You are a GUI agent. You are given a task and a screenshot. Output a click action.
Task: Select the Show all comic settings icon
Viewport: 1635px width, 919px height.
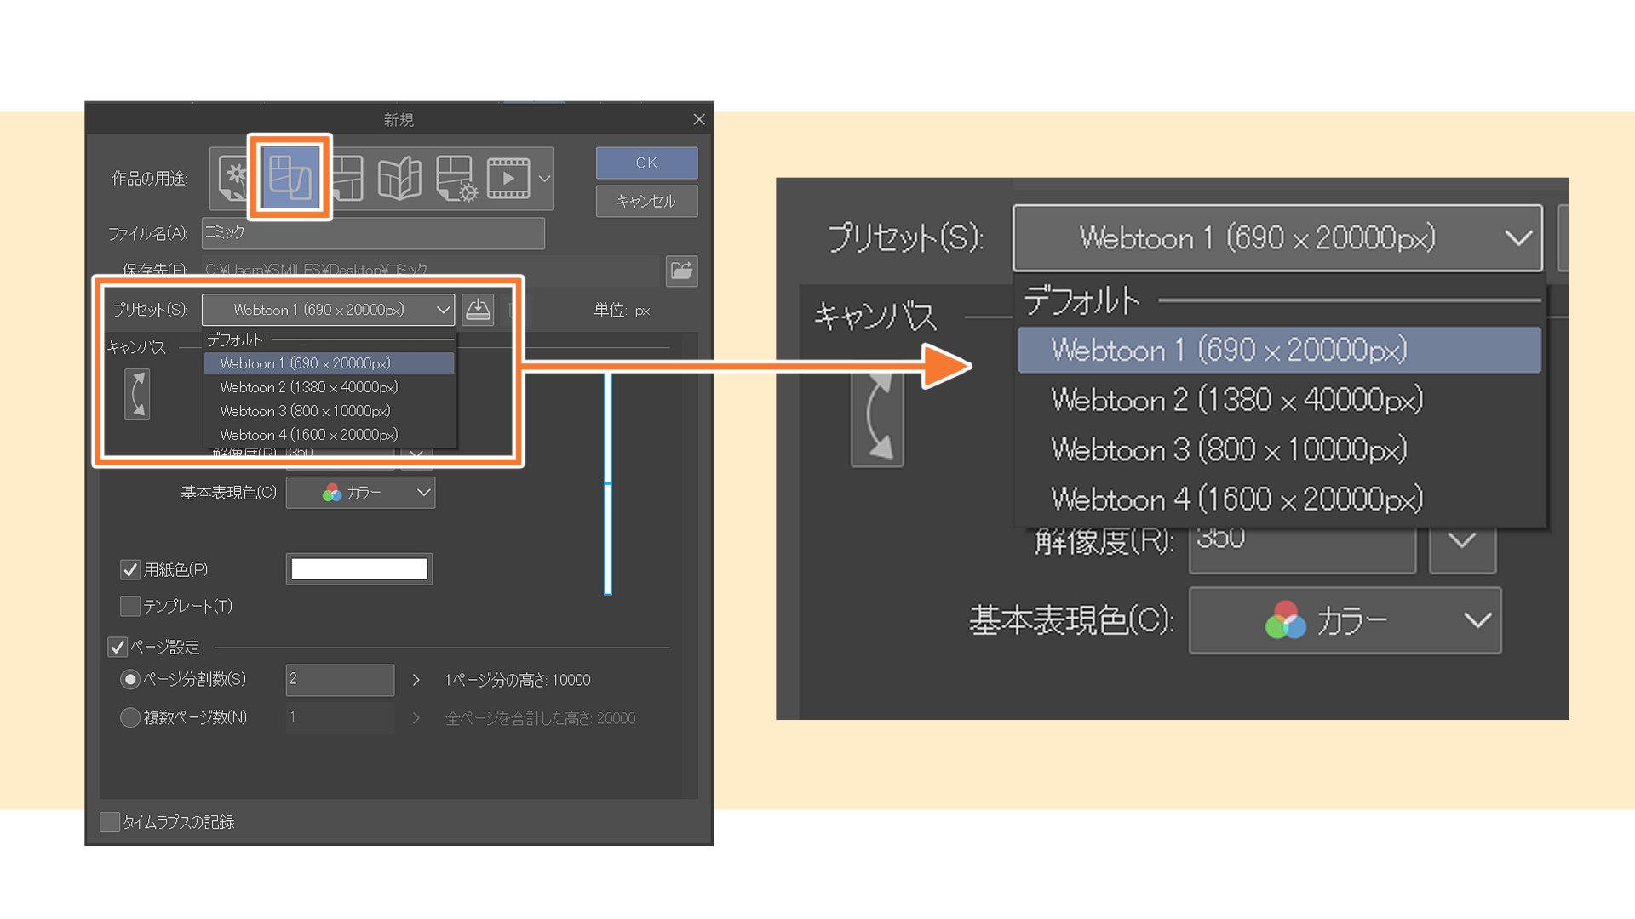[x=456, y=178]
